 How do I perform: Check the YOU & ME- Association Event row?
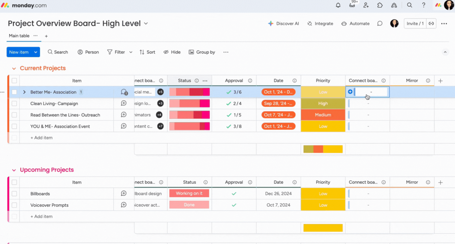[14, 126]
